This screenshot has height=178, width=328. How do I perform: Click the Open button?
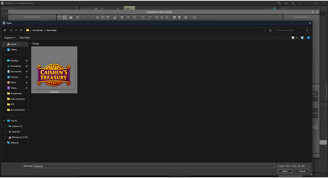(285, 171)
